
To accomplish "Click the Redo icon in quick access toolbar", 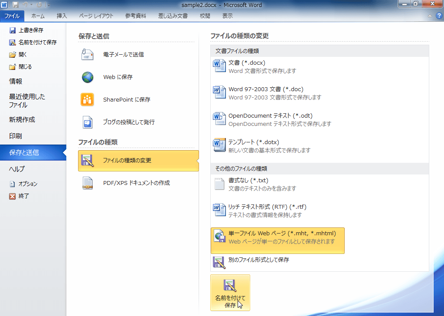I will click(x=39, y=5).
